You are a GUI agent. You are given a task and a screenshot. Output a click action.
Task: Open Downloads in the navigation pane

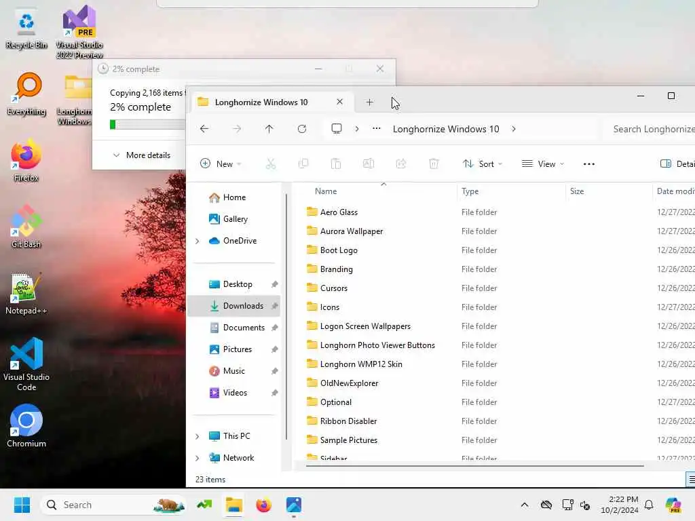tap(234, 306)
